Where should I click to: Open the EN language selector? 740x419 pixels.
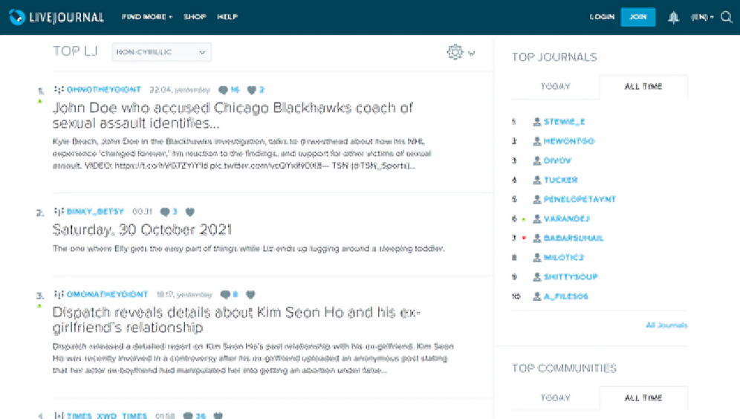click(x=701, y=17)
